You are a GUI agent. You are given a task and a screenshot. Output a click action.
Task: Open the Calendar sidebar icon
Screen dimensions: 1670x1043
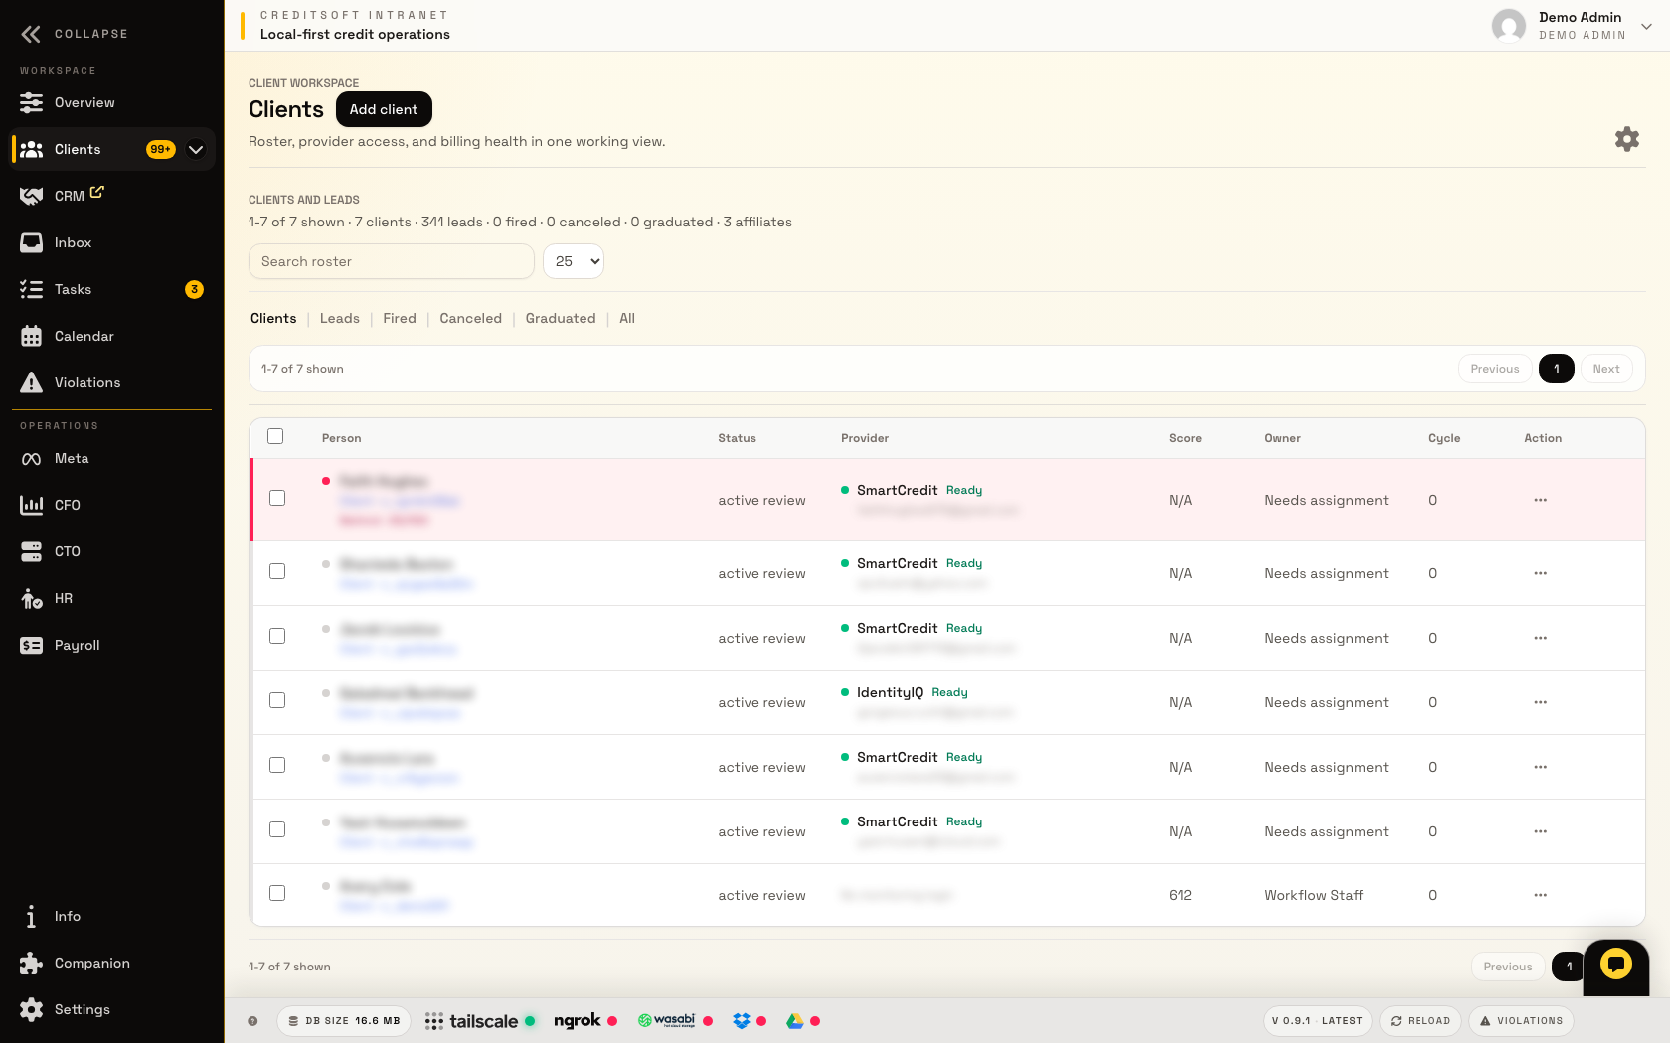32,336
